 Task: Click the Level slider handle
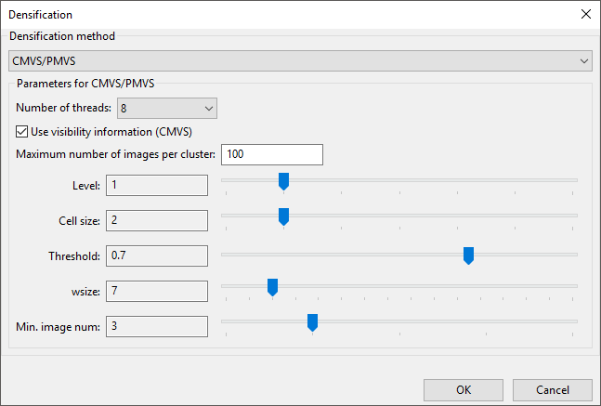(x=284, y=181)
